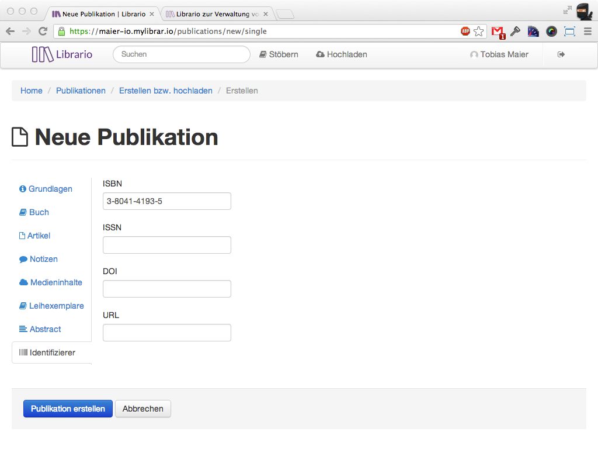Viewport: 598px width, 449px height.
Task: Reload the page with refresh icon
Action: pyautogui.click(x=43, y=32)
